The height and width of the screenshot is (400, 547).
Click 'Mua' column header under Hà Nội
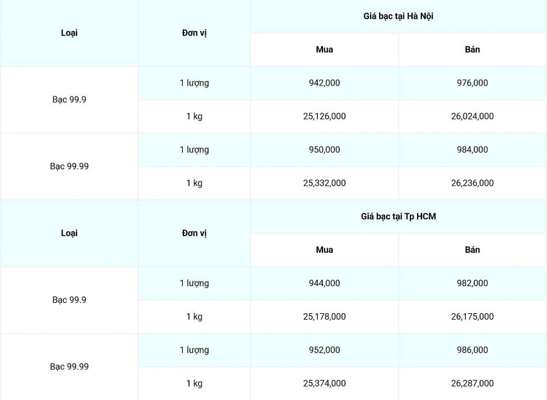click(324, 50)
